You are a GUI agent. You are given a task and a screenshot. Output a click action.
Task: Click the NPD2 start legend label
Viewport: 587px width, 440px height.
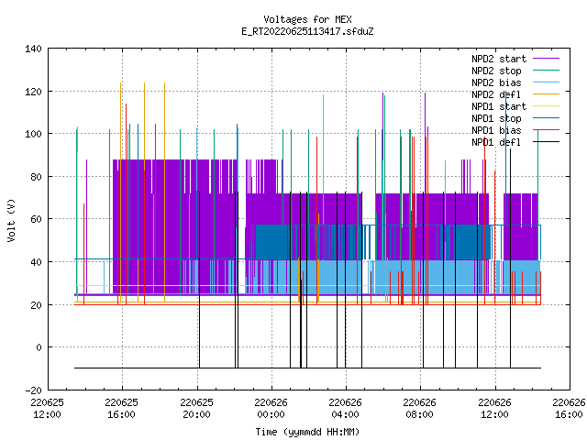pos(499,59)
